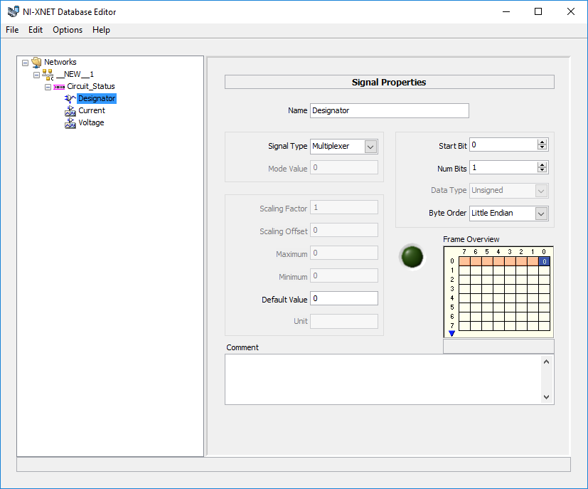
Task: Click the Mode Value field
Action: (344, 168)
